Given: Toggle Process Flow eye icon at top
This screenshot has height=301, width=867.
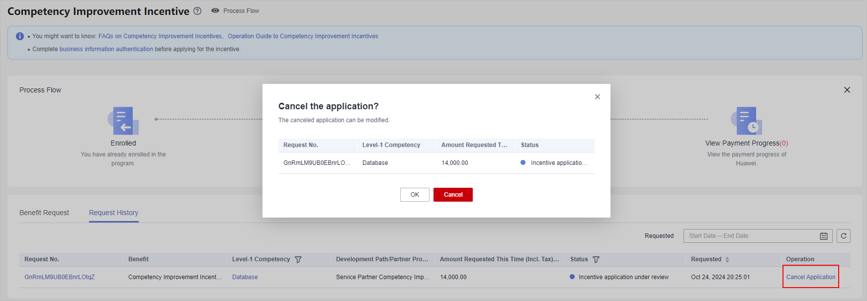Looking at the screenshot, I should point(215,10).
